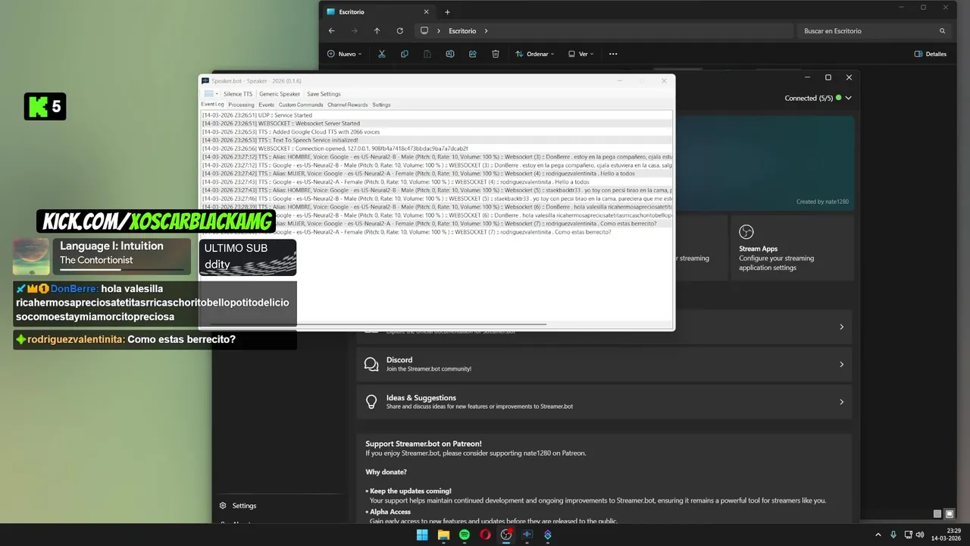
Task: Click the search magnifier in Explorer
Action: click(x=943, y=31)
